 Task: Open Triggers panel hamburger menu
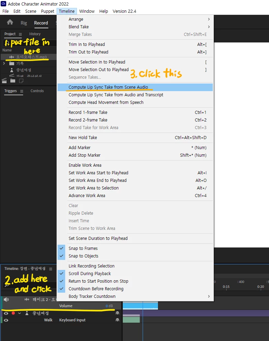click(21, 91)
